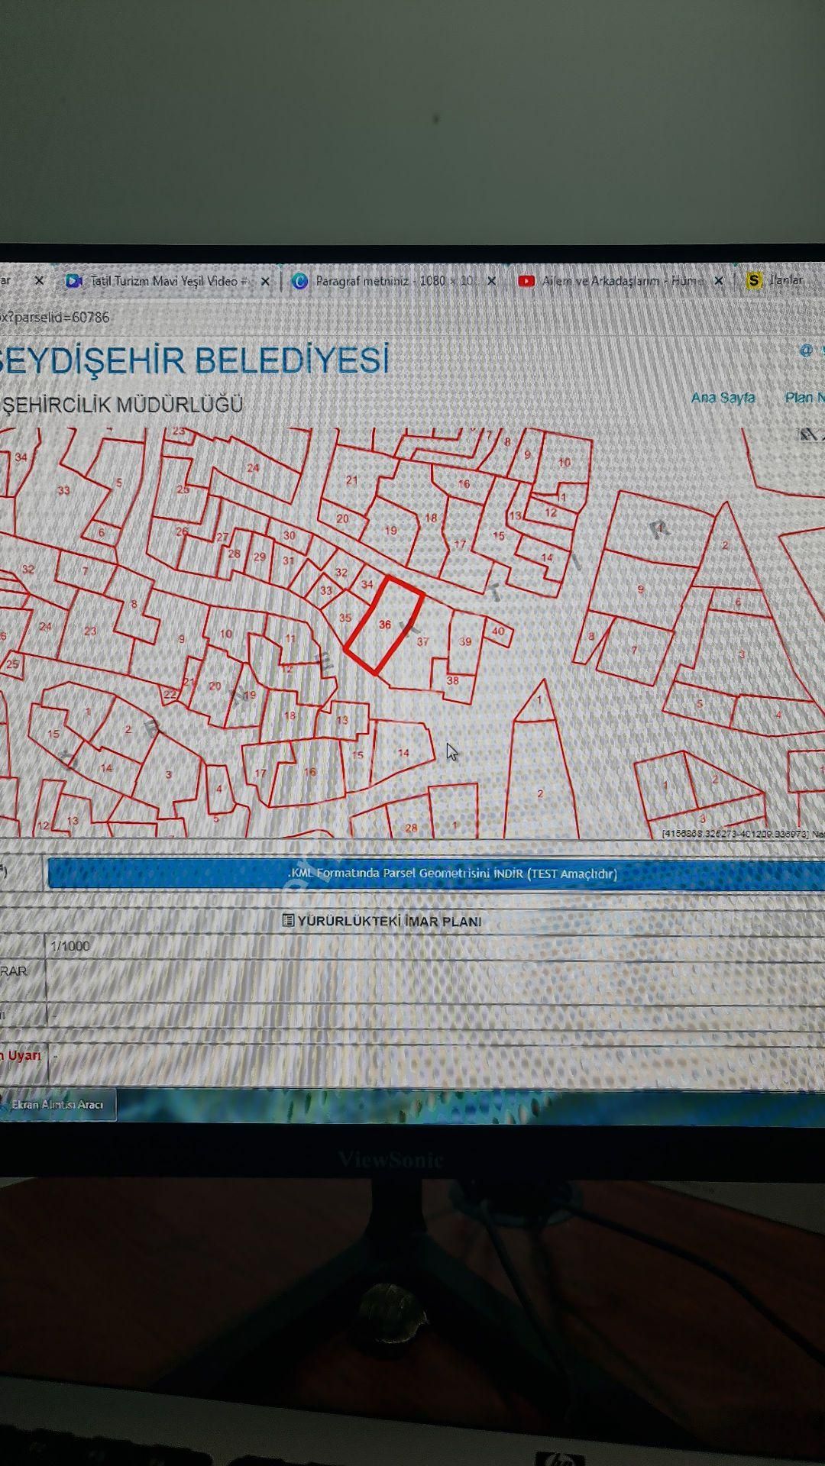Close the Tatil Turizm Mavi Yeşil tab

[265, 281]
